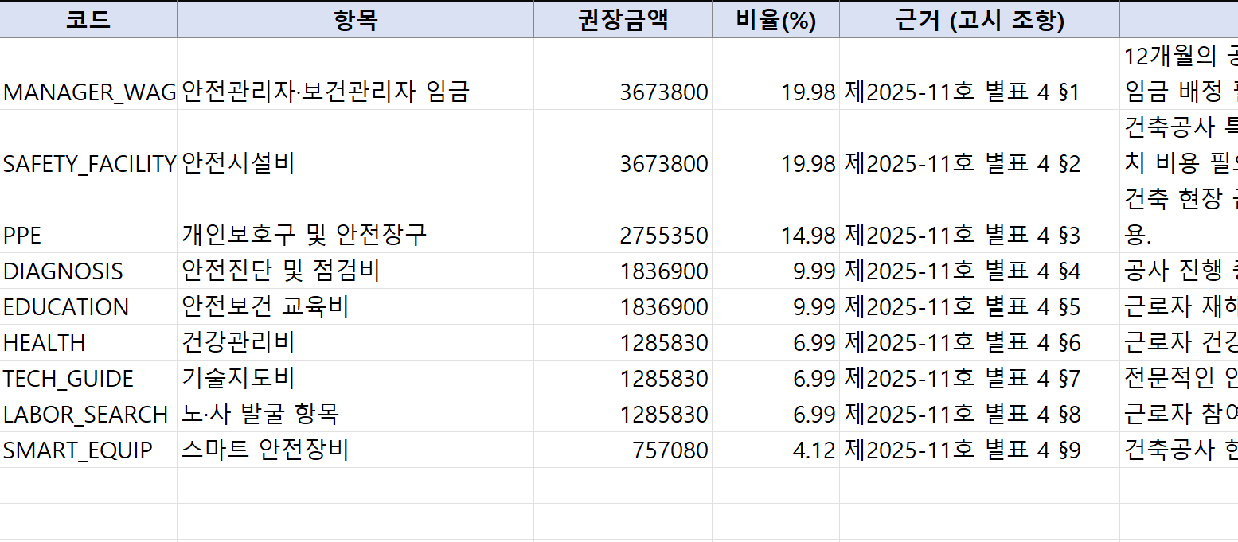Click the 757080 amount cell
Viewport: 1238px width, 542px height.
pyautogui.click(x=623, y=450)
